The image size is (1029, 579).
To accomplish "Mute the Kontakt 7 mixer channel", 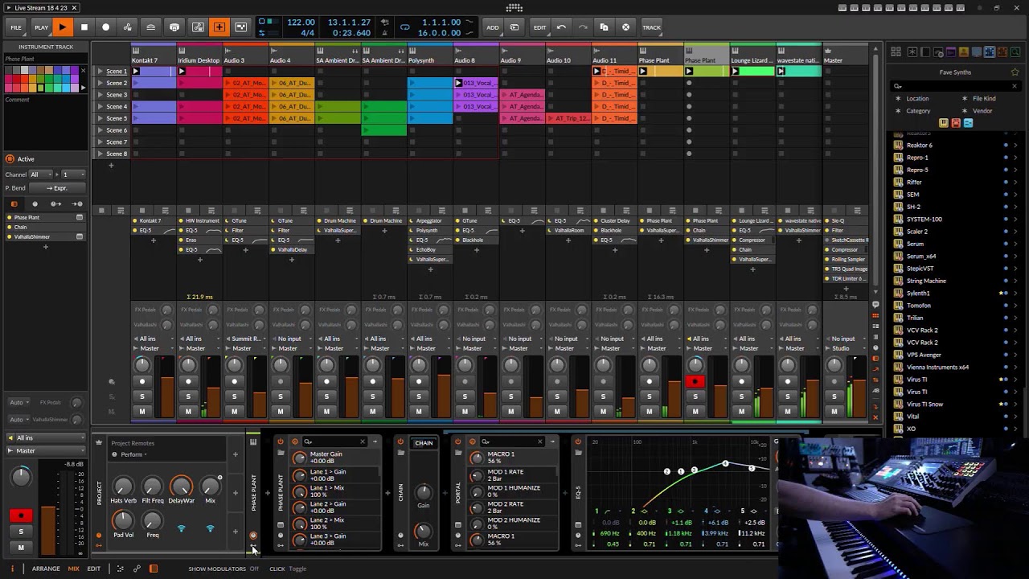I will click(x=142, y=412).
